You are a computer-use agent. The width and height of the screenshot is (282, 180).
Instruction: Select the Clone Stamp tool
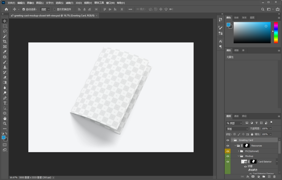click(x=5, y=67)
